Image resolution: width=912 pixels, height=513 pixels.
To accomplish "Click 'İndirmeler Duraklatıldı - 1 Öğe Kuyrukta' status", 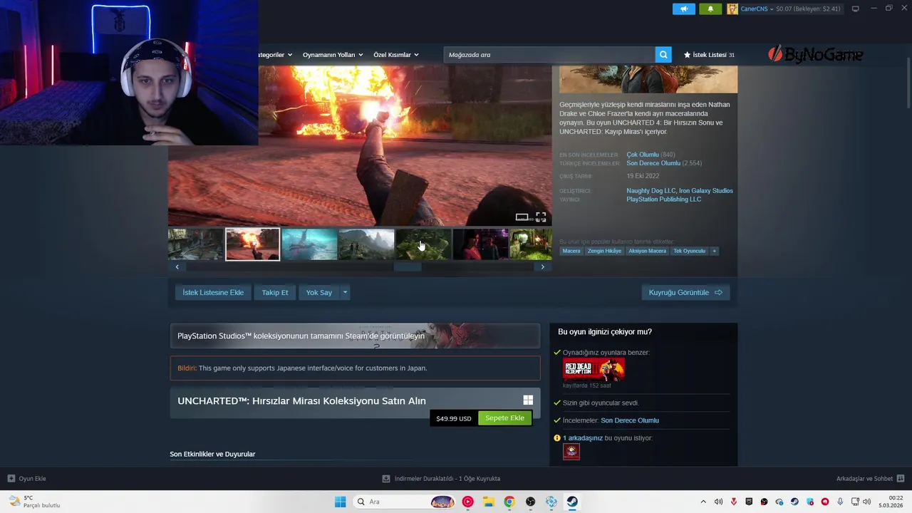I will pos(447,479).
